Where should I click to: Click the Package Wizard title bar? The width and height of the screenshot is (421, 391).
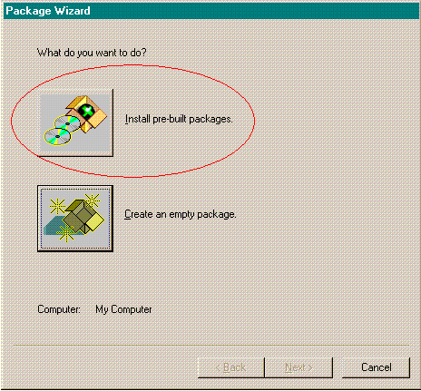(x=211, y=11)
